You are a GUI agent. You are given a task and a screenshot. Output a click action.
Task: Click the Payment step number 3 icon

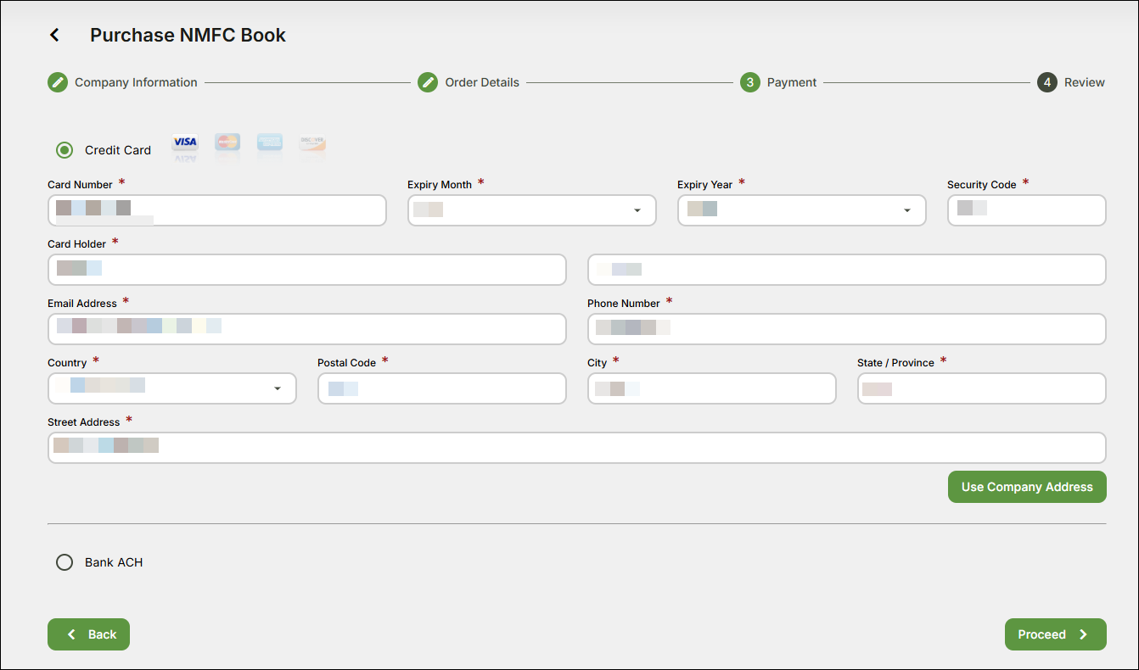click(749, 82)
